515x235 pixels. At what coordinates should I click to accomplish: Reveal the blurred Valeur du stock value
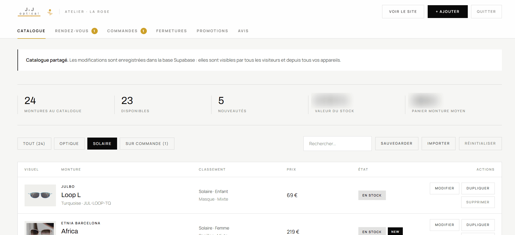[x=332, y=100]
